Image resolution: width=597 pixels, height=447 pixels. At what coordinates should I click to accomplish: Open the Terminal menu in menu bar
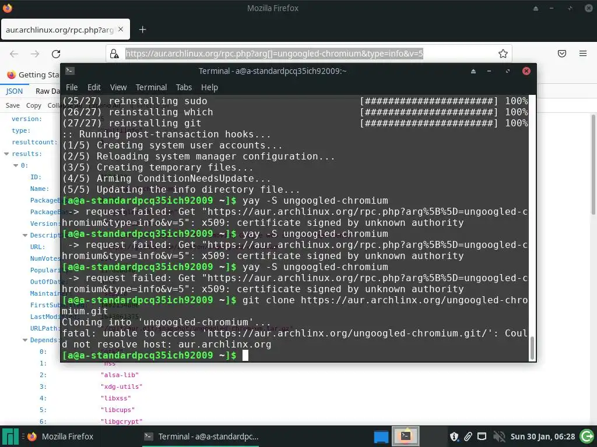[151, 87]
